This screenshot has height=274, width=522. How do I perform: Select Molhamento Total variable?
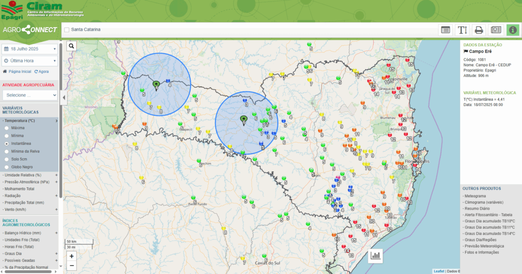[x=19, y=189]
